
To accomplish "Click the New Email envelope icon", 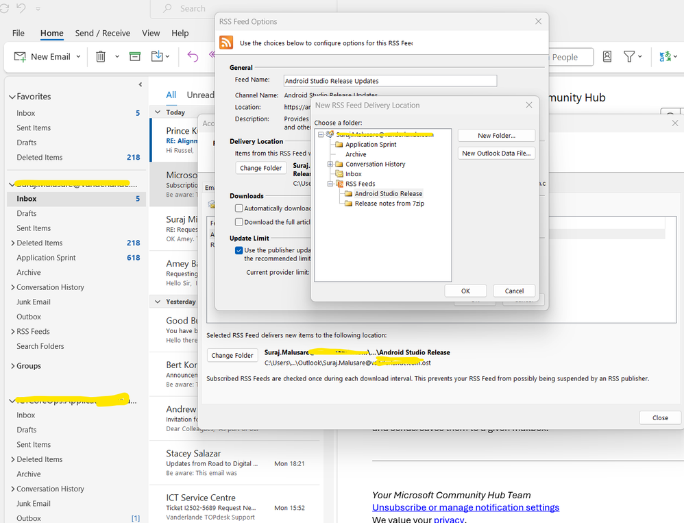I will coord(20,57).
